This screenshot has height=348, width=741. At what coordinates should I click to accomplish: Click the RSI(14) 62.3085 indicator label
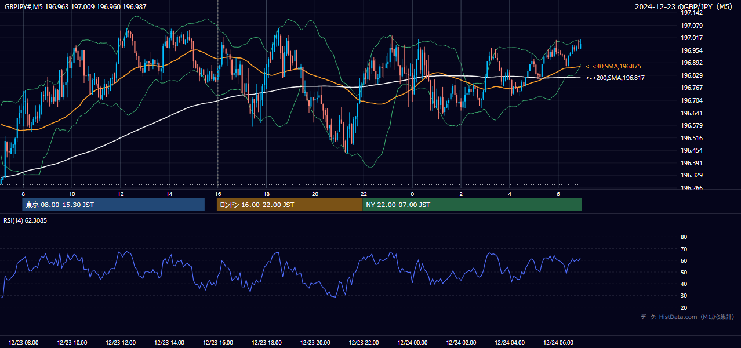[26, 220]
